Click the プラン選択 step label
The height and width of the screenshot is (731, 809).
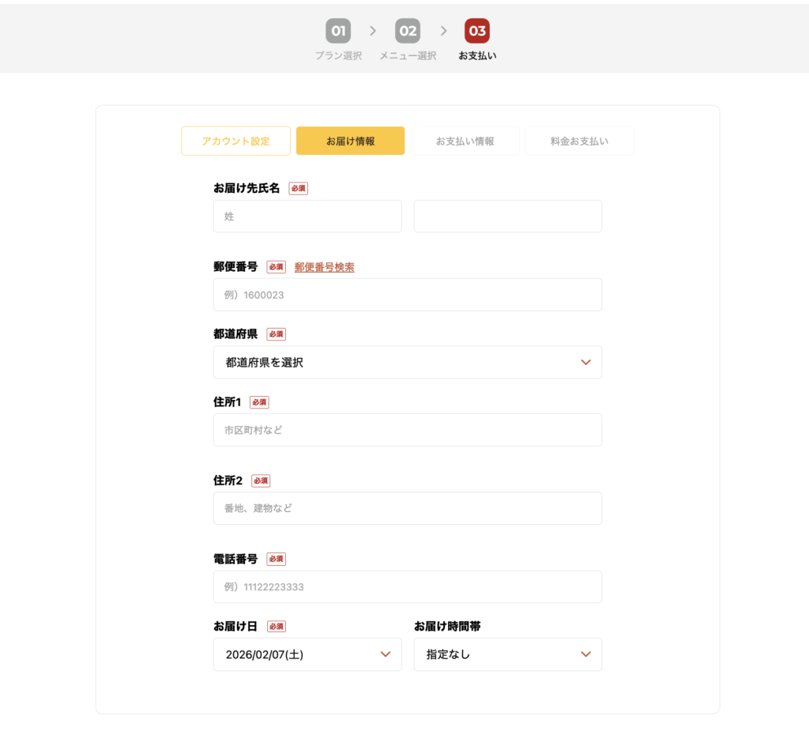click(338, 56)
